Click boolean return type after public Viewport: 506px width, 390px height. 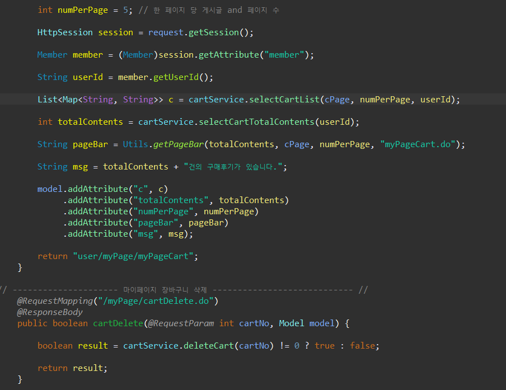coord(70,323)
